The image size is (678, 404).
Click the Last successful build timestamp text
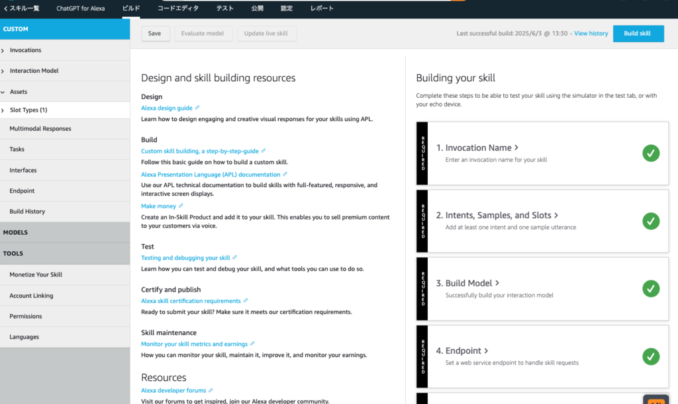(512, 33)
